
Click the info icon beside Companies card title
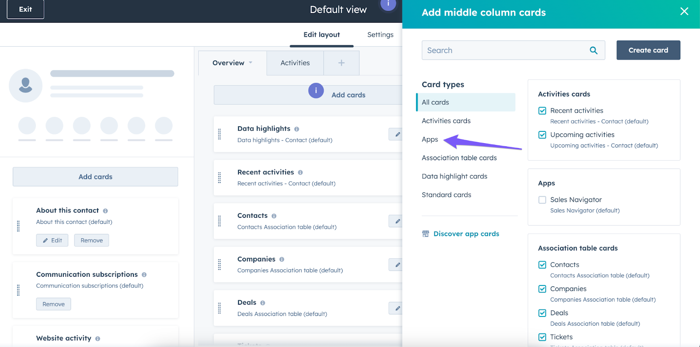coord(282,259)
